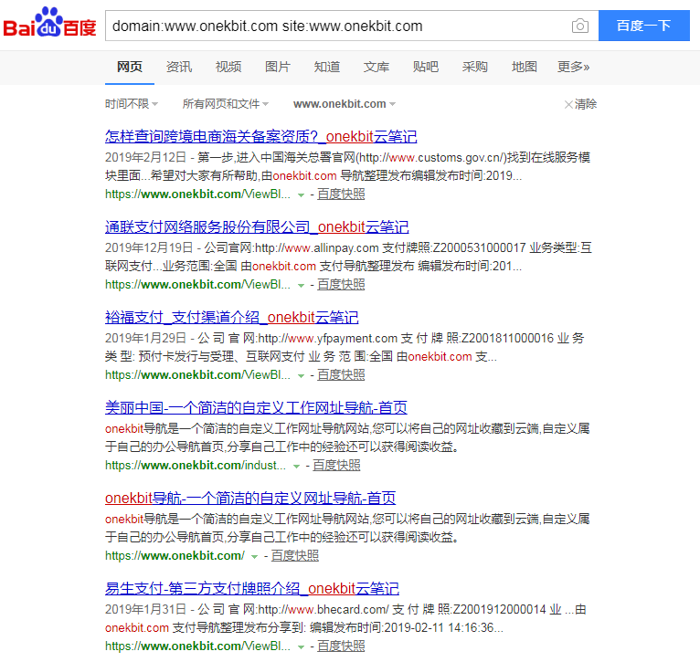Open camera image search icon

pyautogui.click(x=580, y=26)
